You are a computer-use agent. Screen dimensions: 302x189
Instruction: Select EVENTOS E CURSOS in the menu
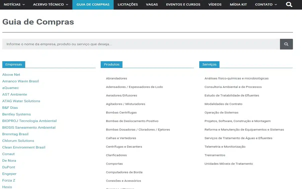tap(183, 4)
